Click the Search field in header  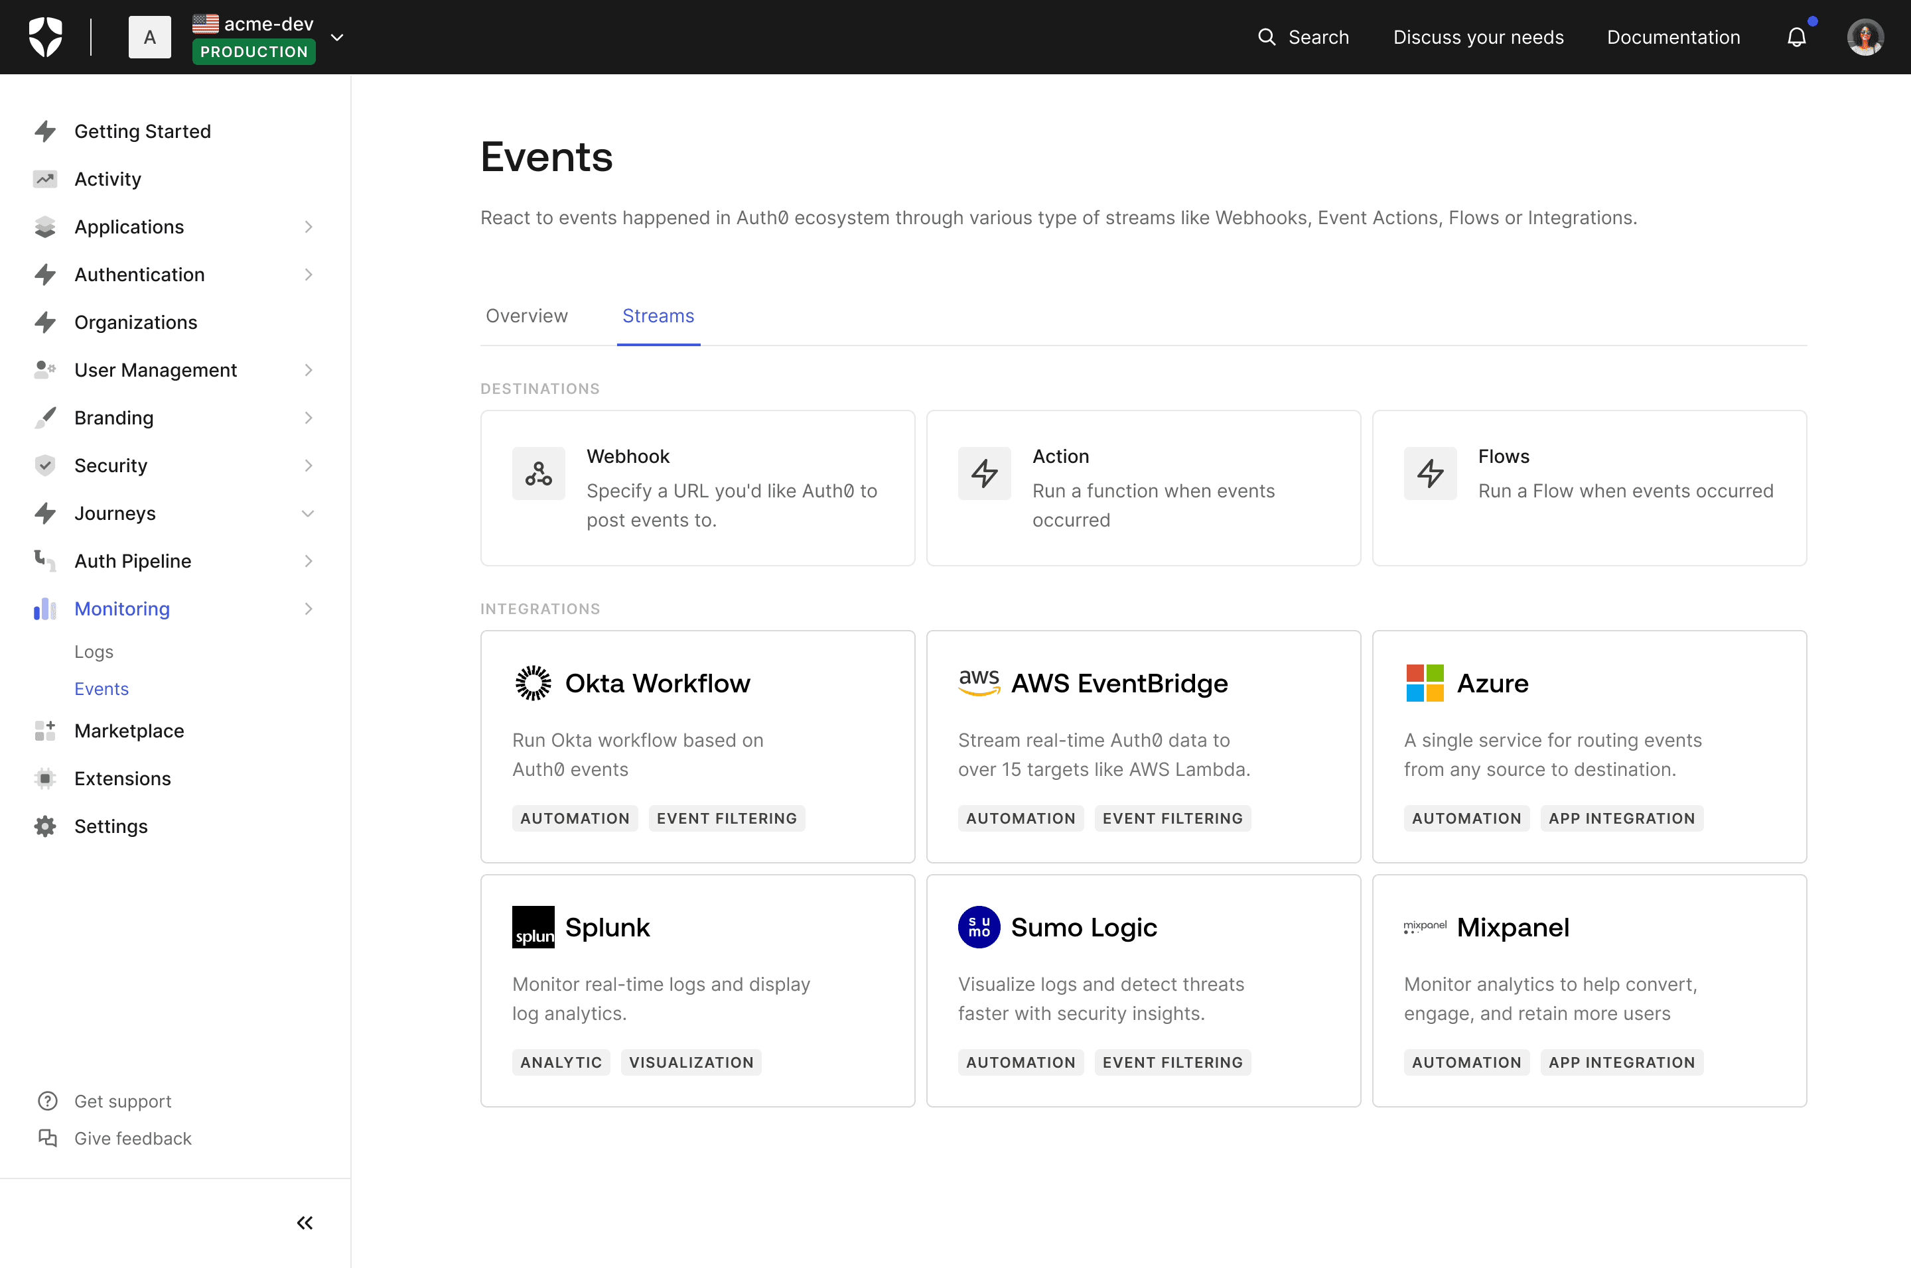(x=1303, y=37)
